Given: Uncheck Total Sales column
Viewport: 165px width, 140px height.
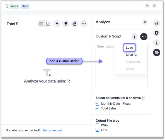Looking at the screenshot, I should click(98, 108).
